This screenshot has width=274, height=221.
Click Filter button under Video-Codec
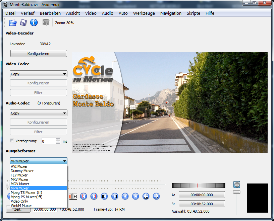39,93
